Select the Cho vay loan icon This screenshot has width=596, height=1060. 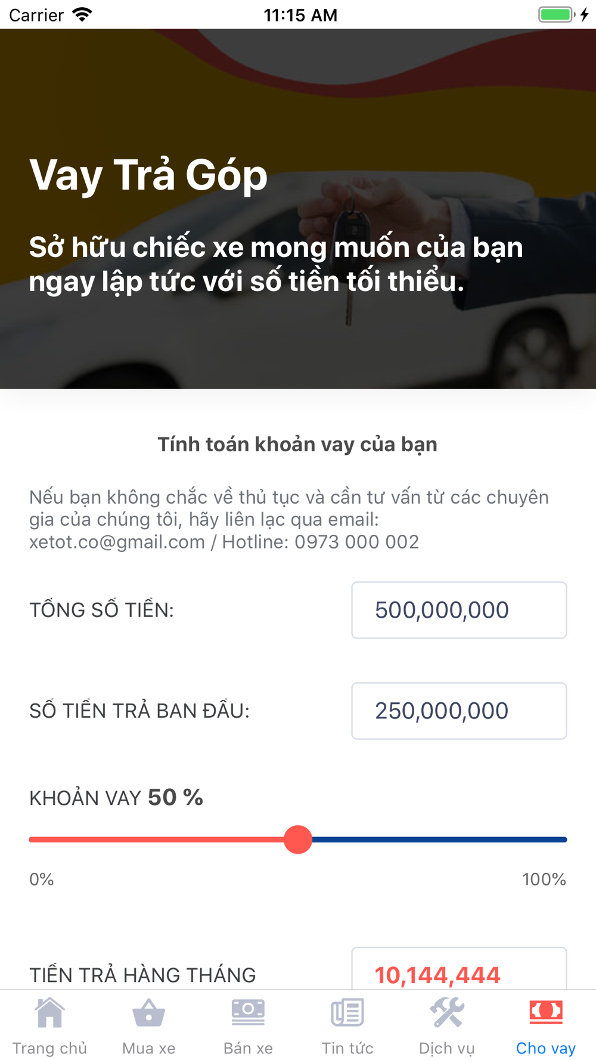pyautogui.click(x=546, y=1012)
